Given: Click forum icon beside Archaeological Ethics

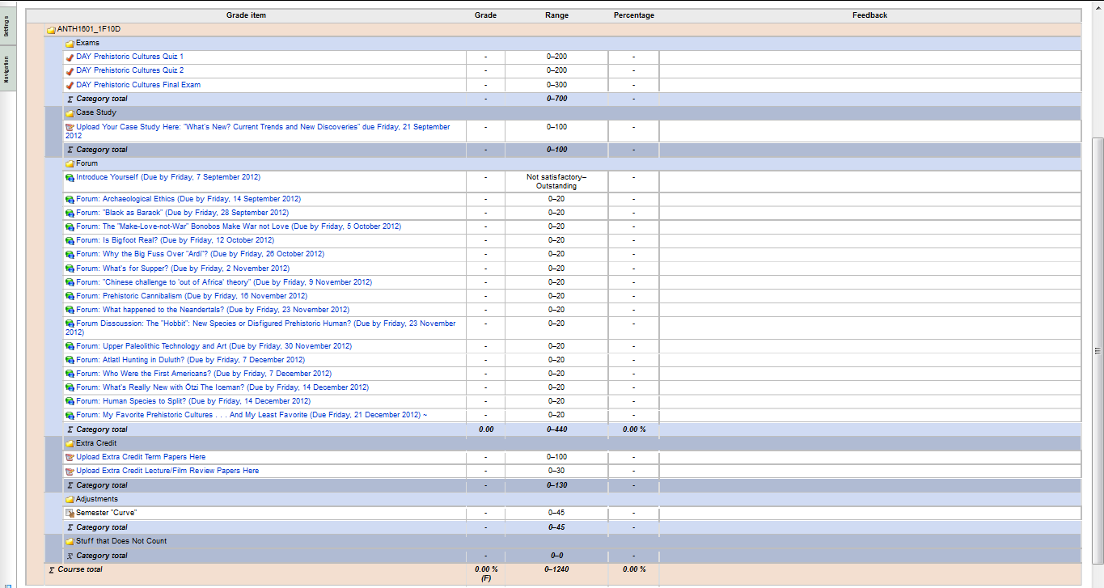Looking at the screenshot, I should [x=70, y=200].
